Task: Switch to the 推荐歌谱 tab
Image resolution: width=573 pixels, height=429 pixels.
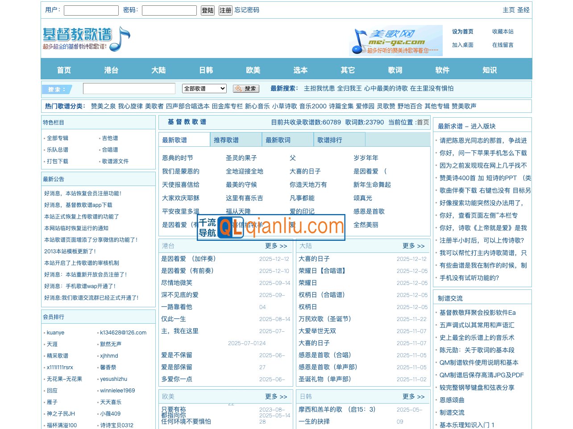Action: (x=226, y=140)
